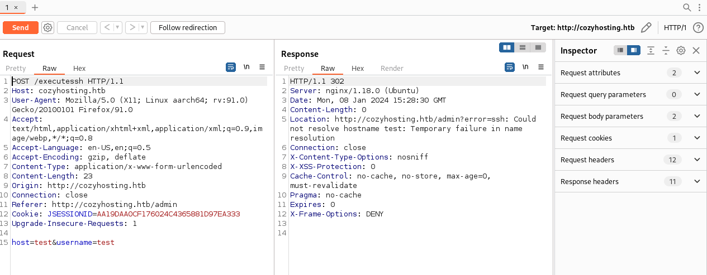Switch Response view to Raw tab
Viewport: 707px width, 275px height.
[328, 68]
